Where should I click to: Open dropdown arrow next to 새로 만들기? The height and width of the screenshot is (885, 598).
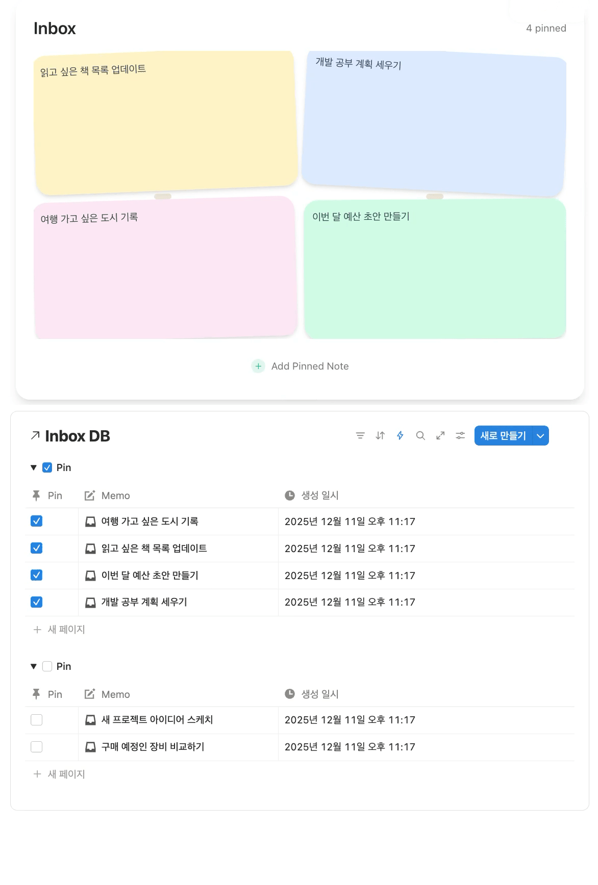540,436
